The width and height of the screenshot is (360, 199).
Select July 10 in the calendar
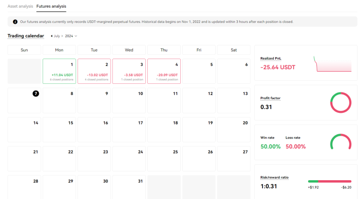pos(129,100)
